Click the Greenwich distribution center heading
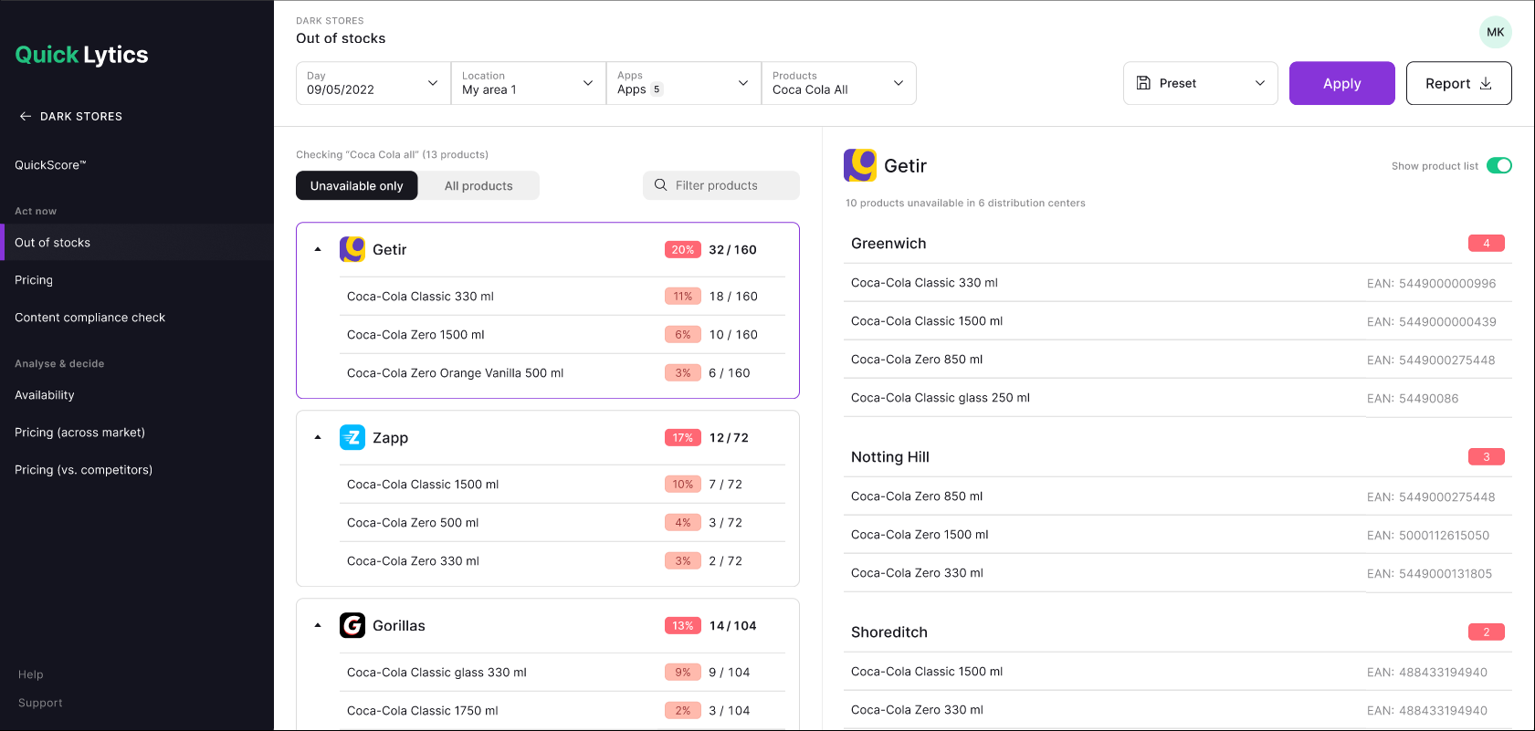The width and height of the screenshot is (1535, 731). 888,244
